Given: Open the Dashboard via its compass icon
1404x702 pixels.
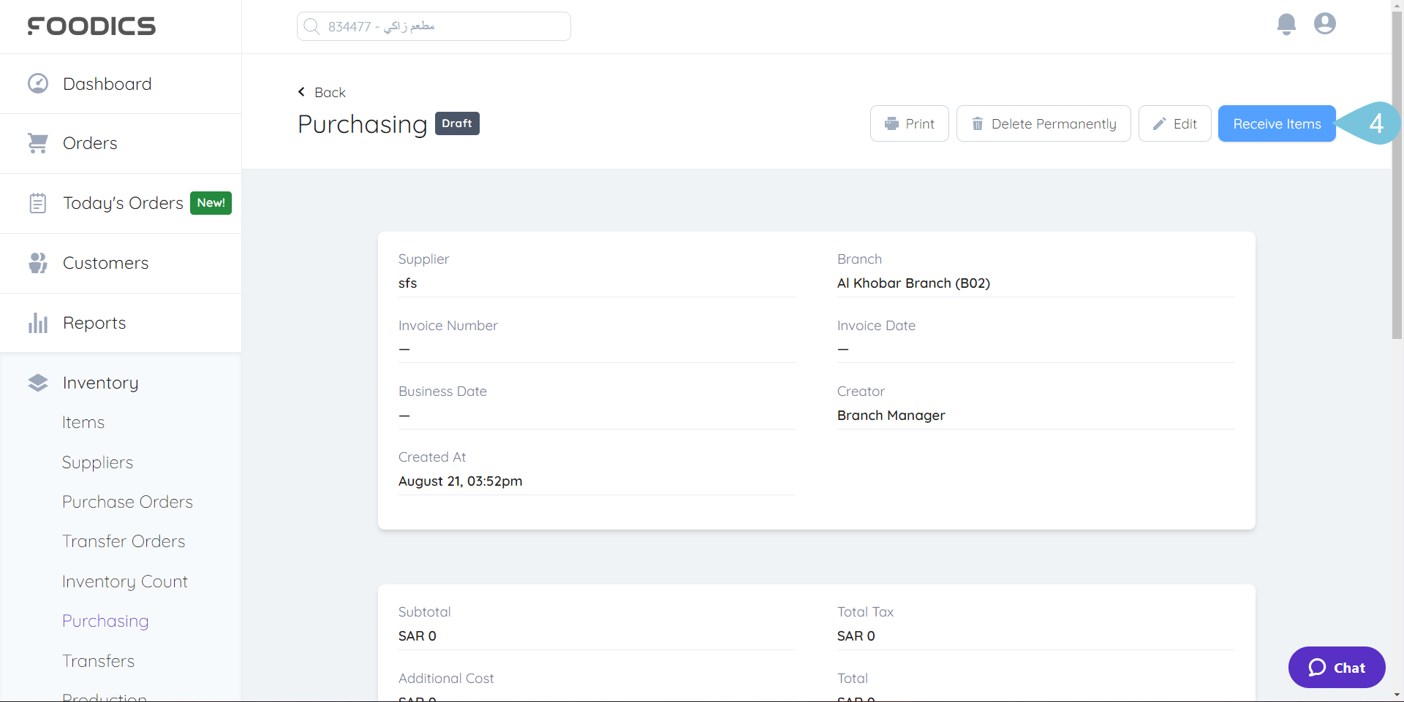Looking at the screenshot, I should 37,83.
